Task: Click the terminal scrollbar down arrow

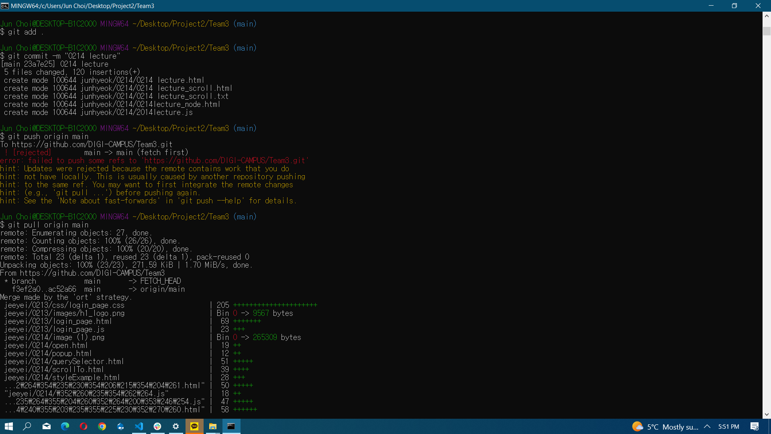Action: (x=767, y=414)
